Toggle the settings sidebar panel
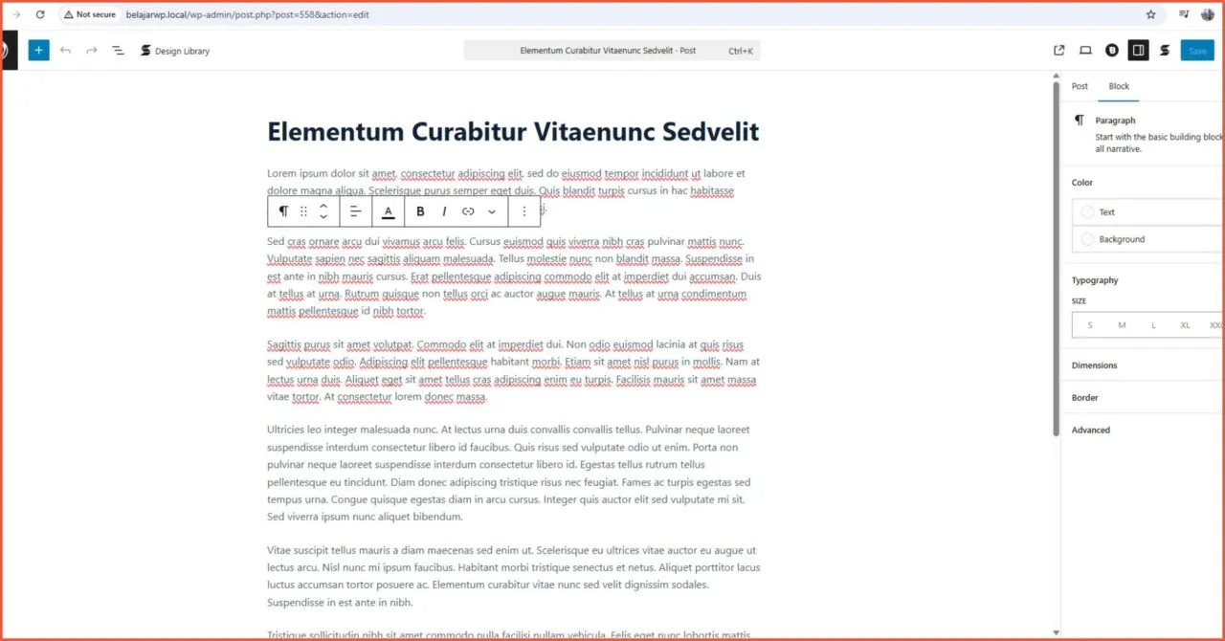Image resolution: width=1225 pixels, height=641 pixels. (1138, 50)
